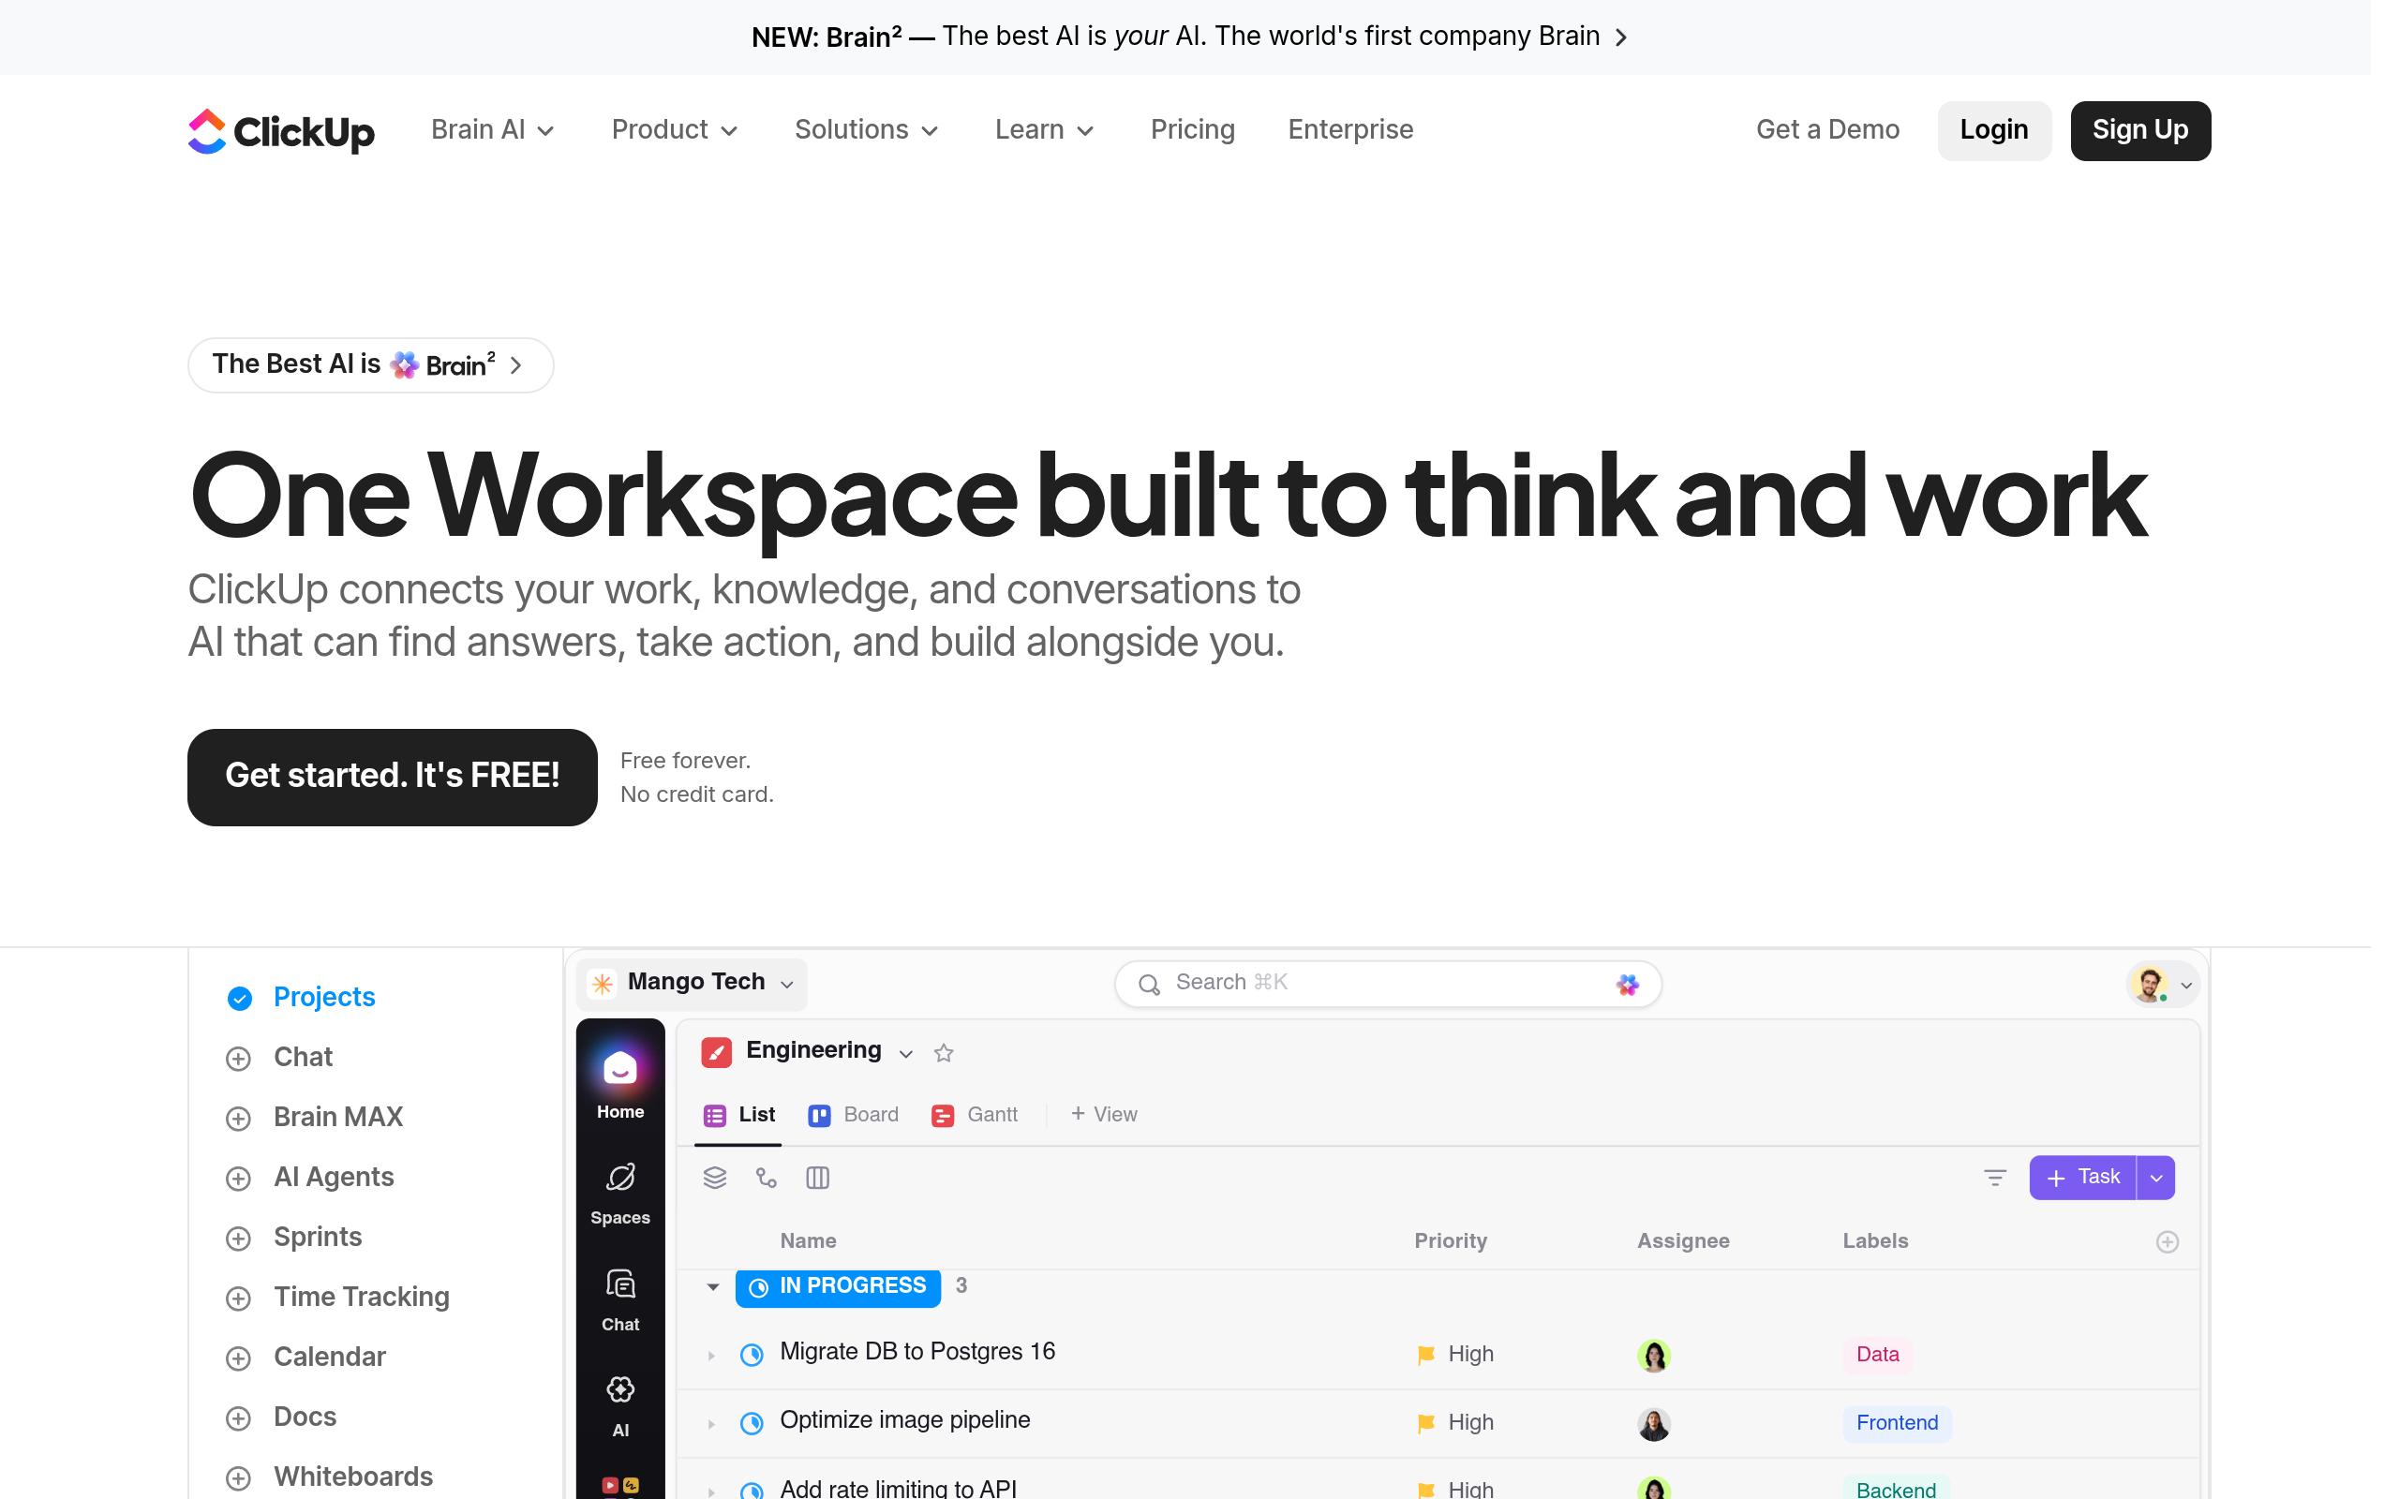This screenshot has width=2399, height=1499.
Task: Open the Get a Demo link
Action: pos(1827,130)
